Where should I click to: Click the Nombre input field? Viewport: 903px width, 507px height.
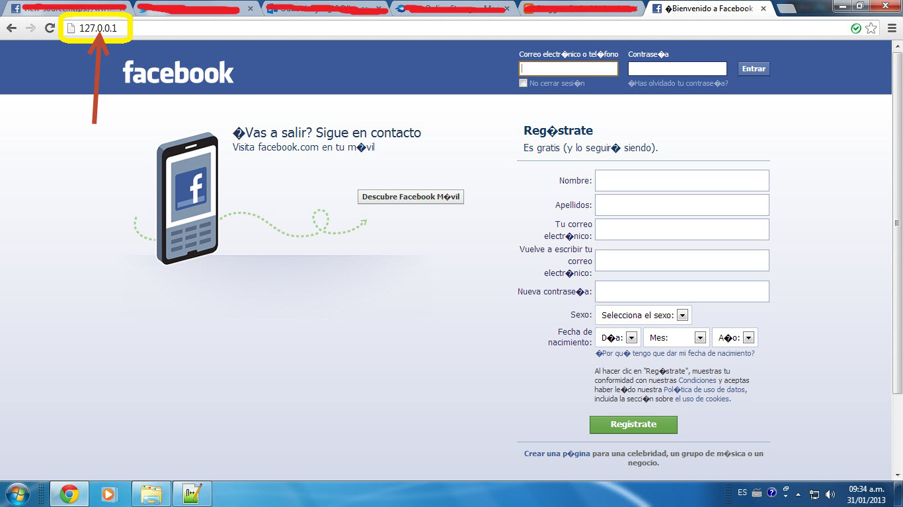pos(682,180)
